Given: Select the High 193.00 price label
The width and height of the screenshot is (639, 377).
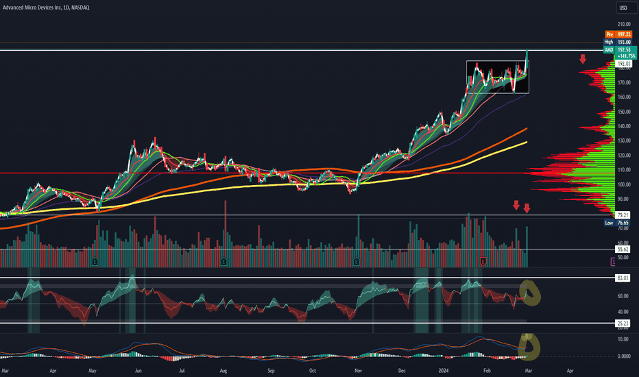Looking at the screenshot, I should pyautogui.click(x=617, y=42).
